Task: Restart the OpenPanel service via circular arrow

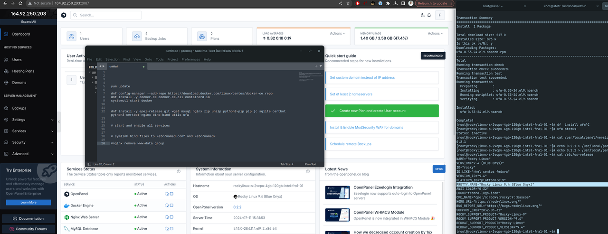Action: point(167,194)
